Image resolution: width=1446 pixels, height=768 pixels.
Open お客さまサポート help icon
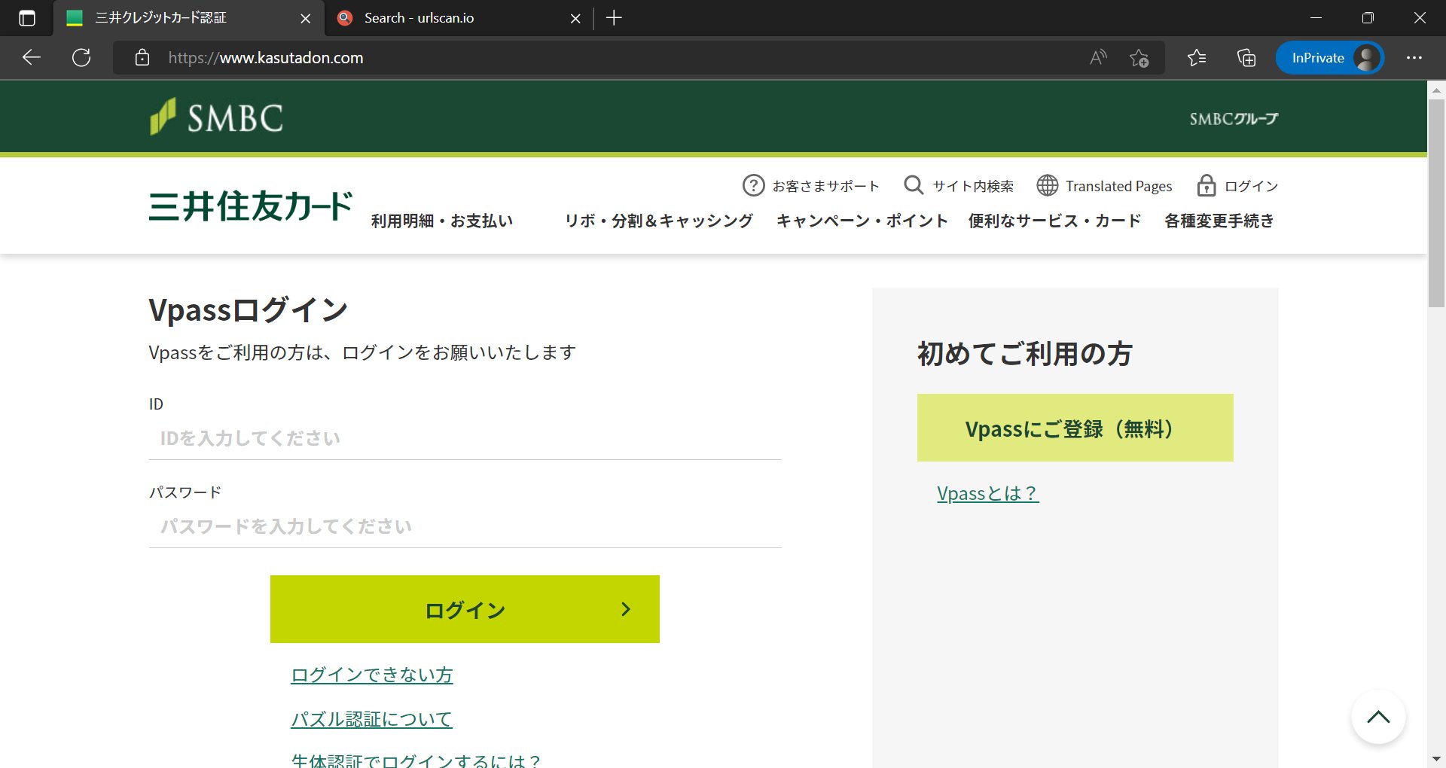[753, 185]
